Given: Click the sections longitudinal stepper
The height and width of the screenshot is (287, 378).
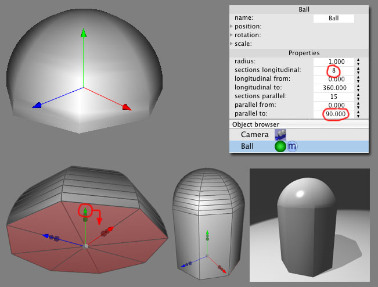Looking at the screenshot, I should (358, 70).
